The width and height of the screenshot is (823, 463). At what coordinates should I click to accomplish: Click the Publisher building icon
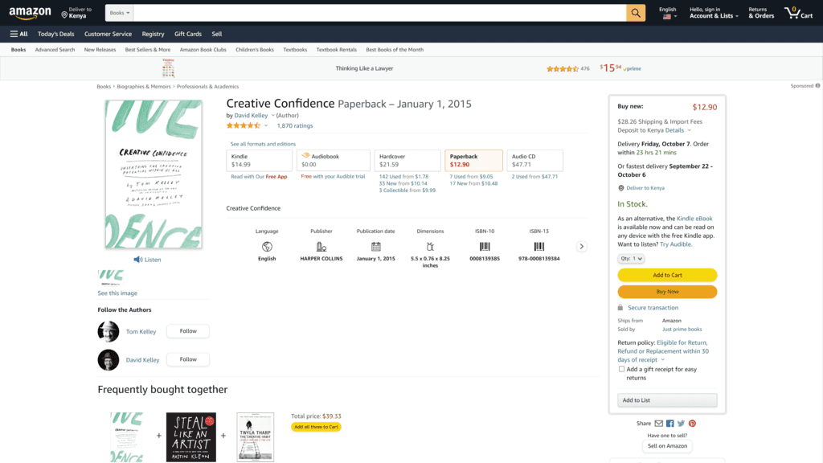pos(321,246)
